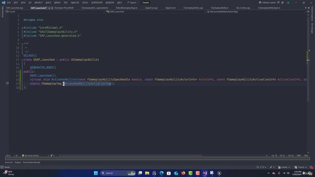315x177 pixels.
Task: Open the View menu
Action: tap(23, 2)
